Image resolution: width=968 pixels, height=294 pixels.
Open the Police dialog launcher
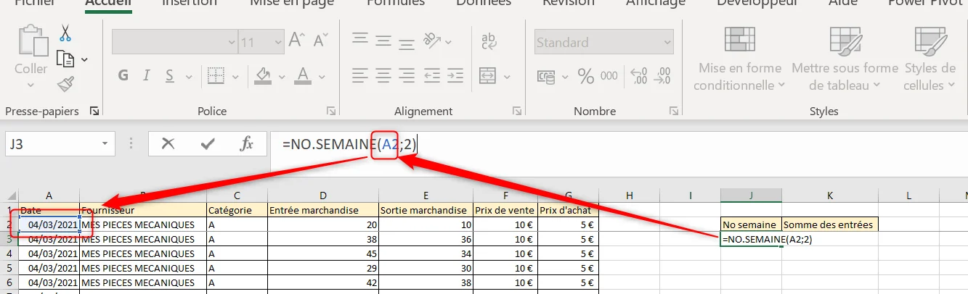331,111
